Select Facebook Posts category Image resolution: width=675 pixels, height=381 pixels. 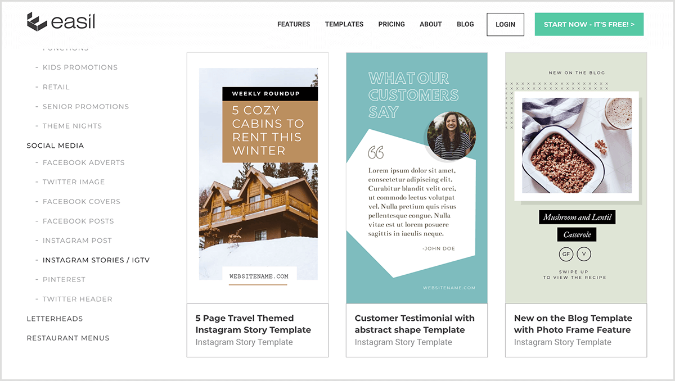[78, 221]
